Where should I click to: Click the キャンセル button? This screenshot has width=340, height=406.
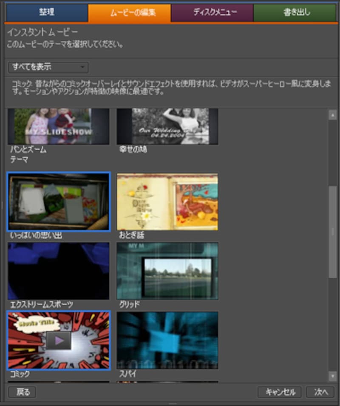point(280,392)
